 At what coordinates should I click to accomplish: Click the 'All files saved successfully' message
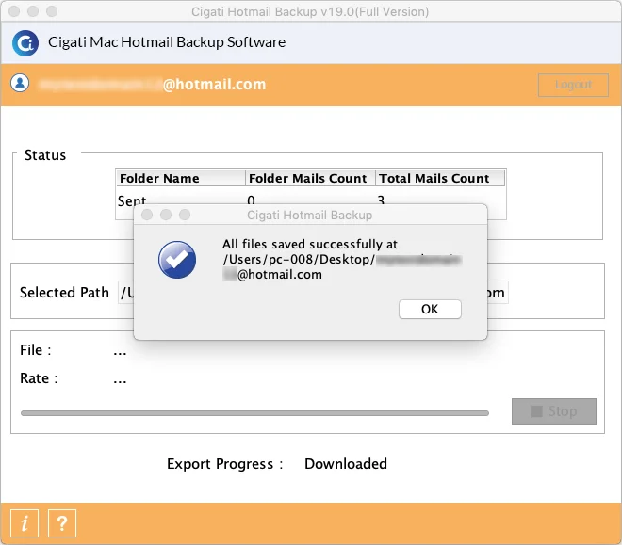coord(309,244)
